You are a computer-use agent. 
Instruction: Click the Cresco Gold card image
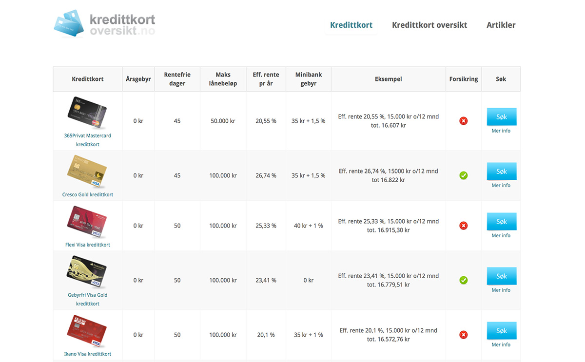[87, 172]
